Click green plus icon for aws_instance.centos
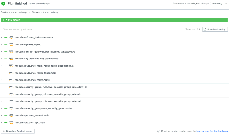This screenshot has height=135, width=229. 6,37
